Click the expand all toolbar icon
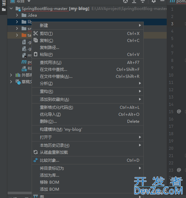Viewport: 186px width, 198px height. (134, 1)
